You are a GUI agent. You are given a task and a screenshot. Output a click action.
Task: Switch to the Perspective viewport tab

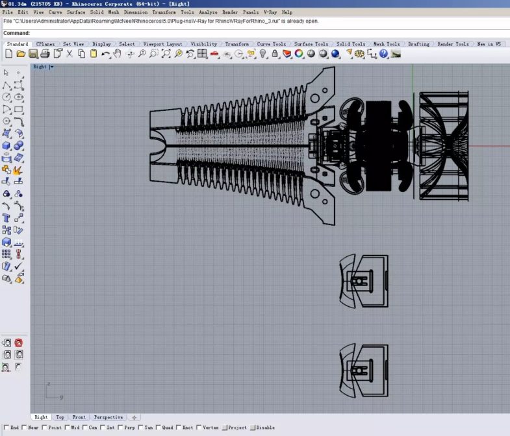pyautogui.click(x=108, y=417)
